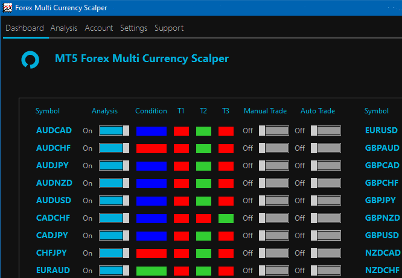
Task: Click the GBPUSD symbol in right column
Action: click(x=382, y=235)
